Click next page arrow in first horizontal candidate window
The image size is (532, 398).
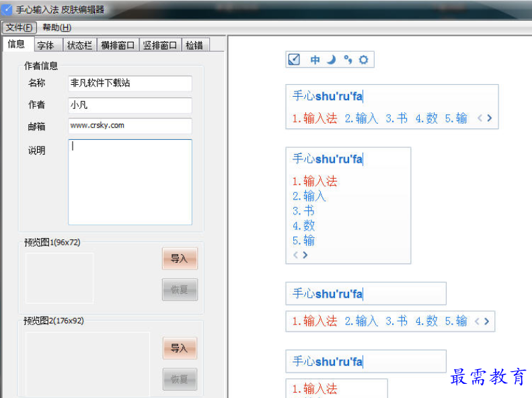click(x=490, y=118)
